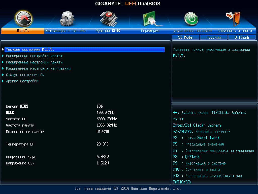Click the Напряжение ОЗУ label
The width and height of the screenshot is (258, 194).
pyautogui.click(x=20, y=163)
